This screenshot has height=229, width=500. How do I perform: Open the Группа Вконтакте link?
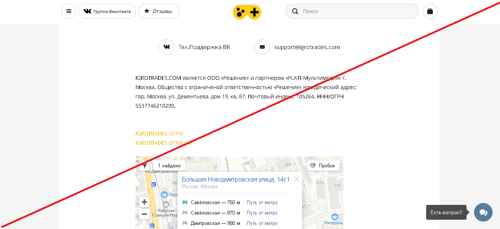click(107, 11)
